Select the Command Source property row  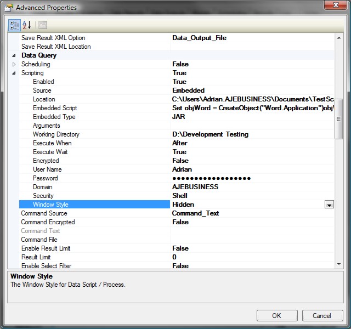pos(44,213)
